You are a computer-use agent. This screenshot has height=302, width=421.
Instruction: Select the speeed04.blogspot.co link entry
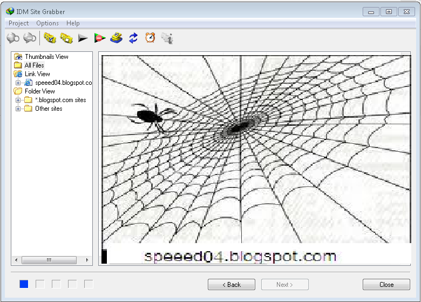click(x=64, y=83)
